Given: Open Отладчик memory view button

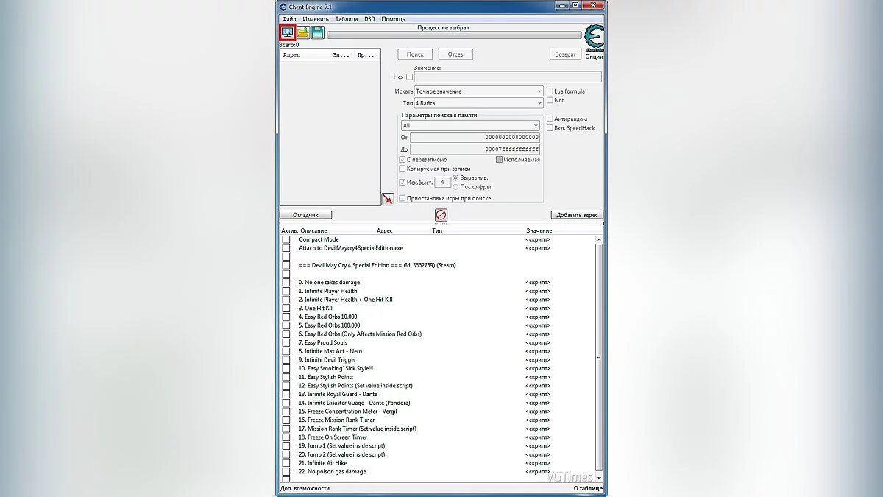Looking at the screenshot, I should [x=305, y=215].
